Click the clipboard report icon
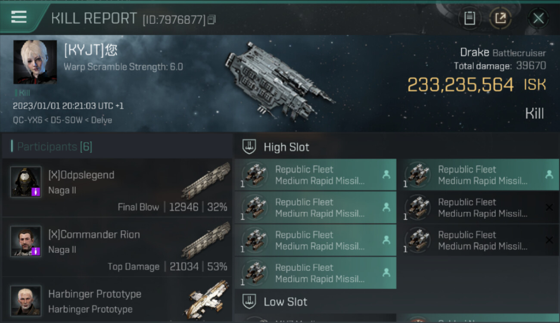The height and width of the screenshot is (323, 560). coord(470,18)
